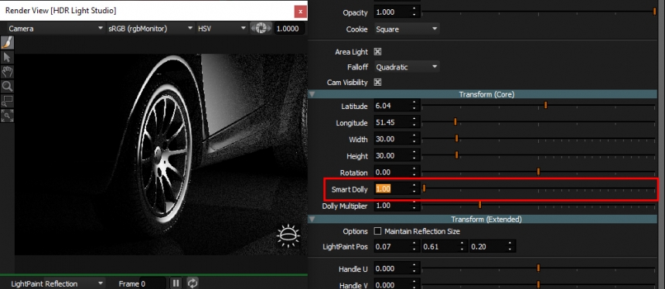Click LightPaint Pos second value 0.61

[441, 246]
